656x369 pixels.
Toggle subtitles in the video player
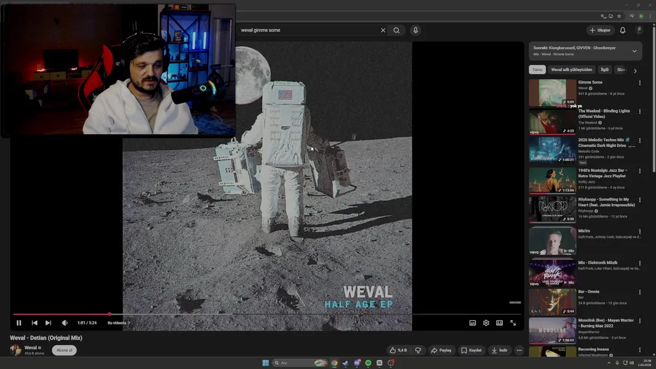pyautogui.click(x=473, y=323)
